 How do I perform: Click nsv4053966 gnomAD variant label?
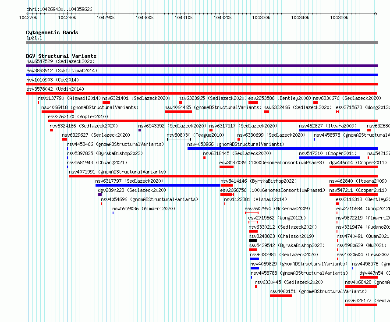click(236, 144)
